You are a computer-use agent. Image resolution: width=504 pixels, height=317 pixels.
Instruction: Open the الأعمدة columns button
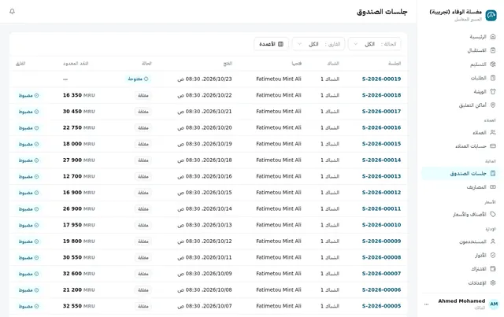[x=271, y=44]
